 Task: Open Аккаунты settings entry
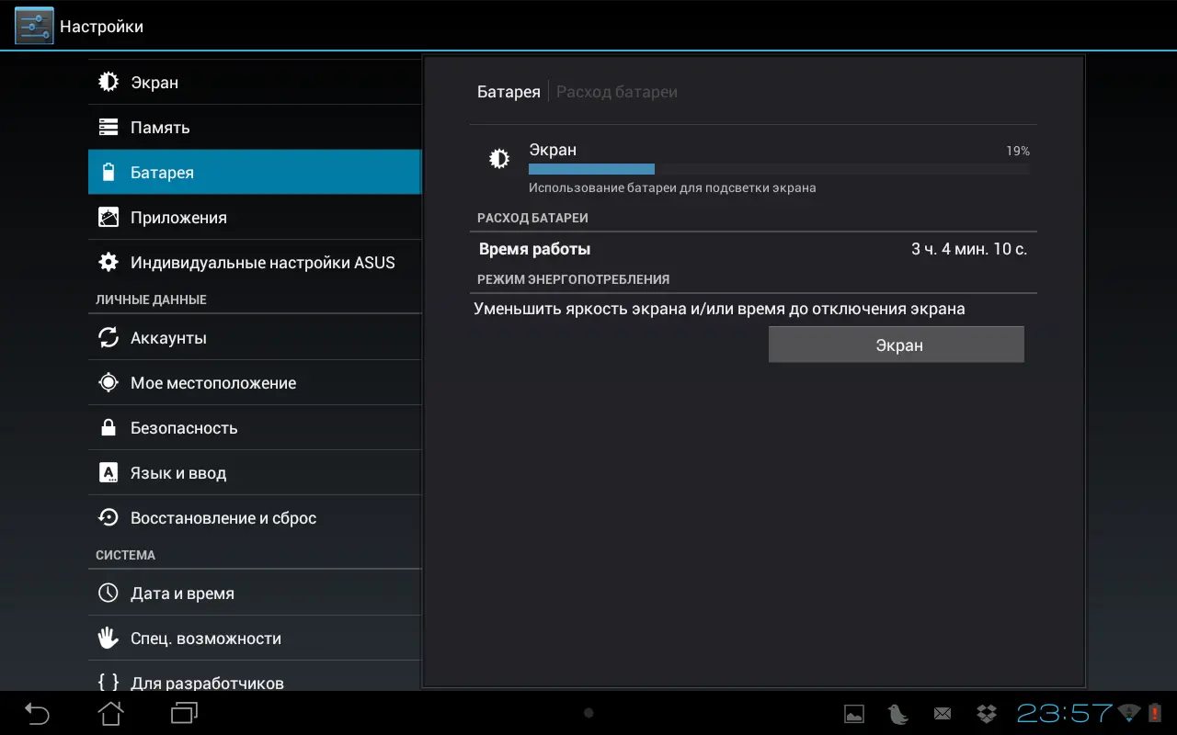point(255,337)
